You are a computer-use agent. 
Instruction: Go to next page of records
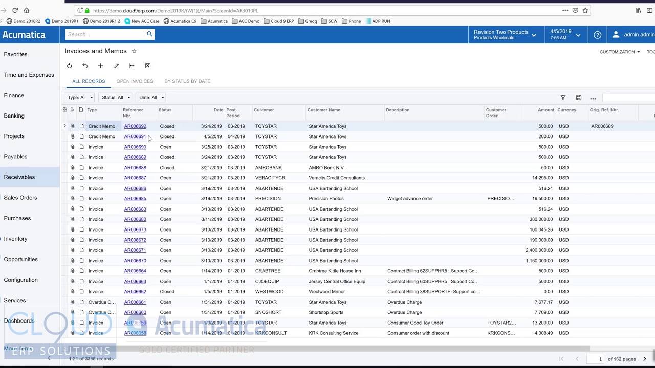pos(645,359)
